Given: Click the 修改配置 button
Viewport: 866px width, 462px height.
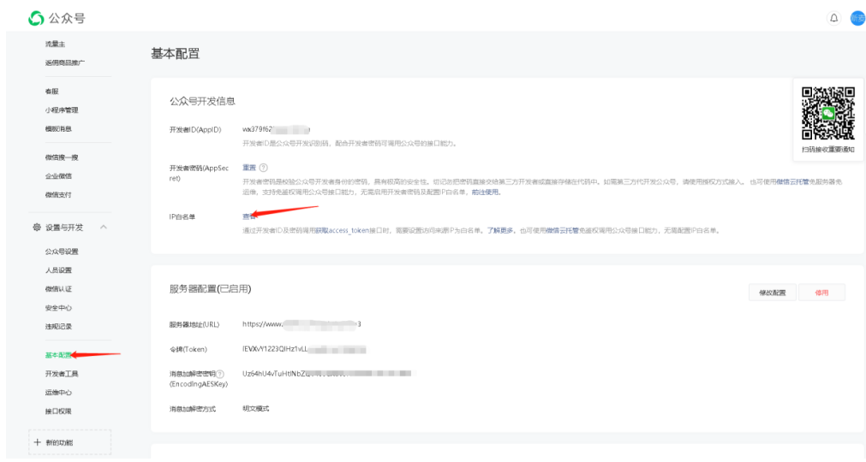Looking at the screenshot, I should tap(773, 293).
